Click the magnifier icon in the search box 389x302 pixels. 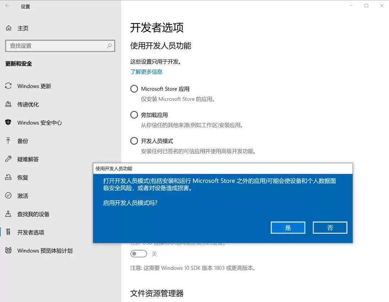(x=109, y=46)
